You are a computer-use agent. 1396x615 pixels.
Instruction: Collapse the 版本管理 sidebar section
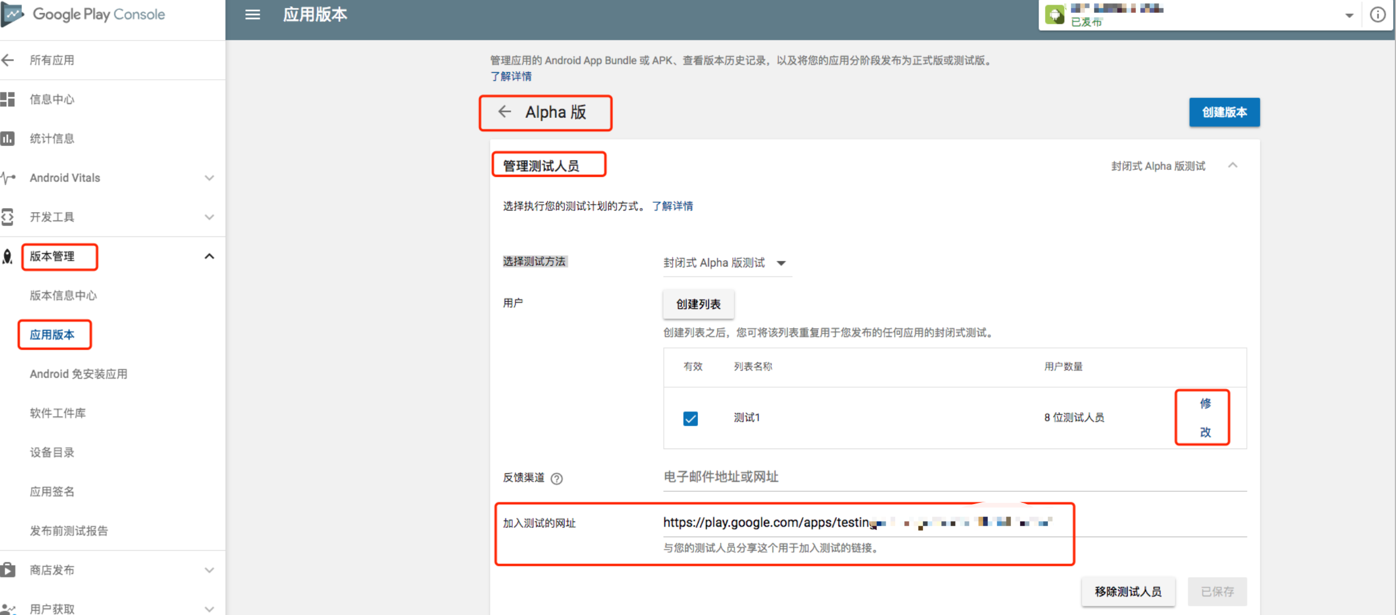(x=209, y=256)
